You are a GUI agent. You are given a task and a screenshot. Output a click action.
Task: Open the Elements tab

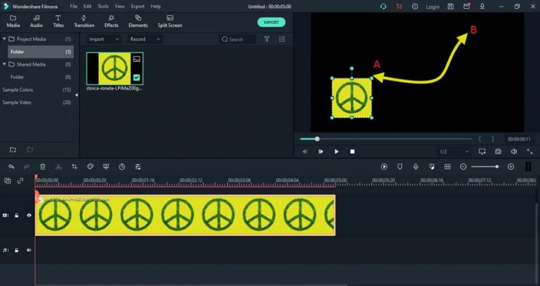138,21
